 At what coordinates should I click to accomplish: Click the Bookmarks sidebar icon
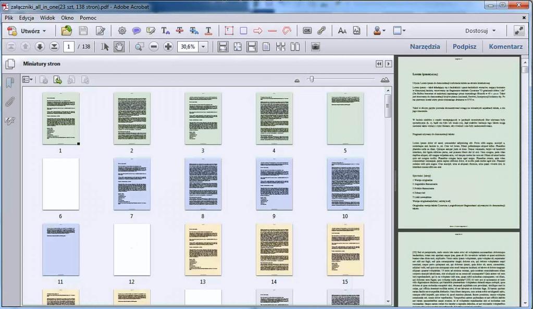tap(10, 82)
